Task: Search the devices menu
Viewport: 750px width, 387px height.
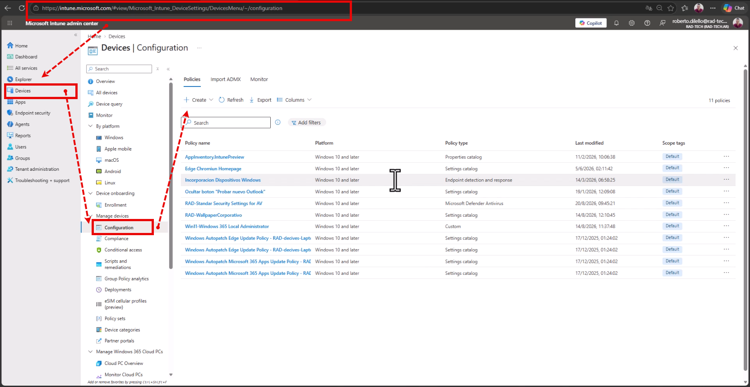Action: 119,69
